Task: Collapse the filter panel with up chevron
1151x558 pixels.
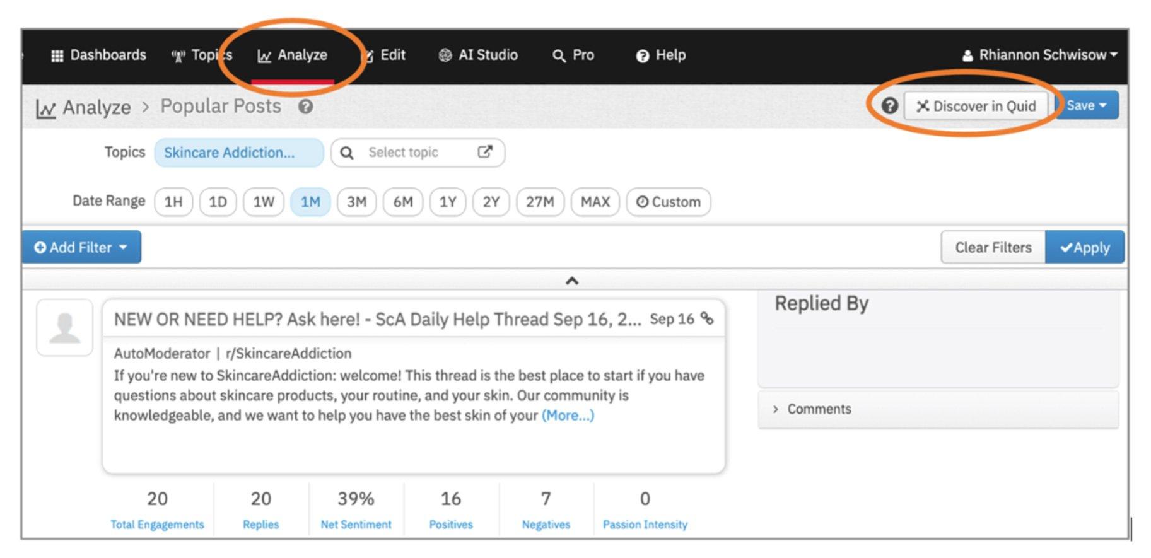Action: [572, 281]
